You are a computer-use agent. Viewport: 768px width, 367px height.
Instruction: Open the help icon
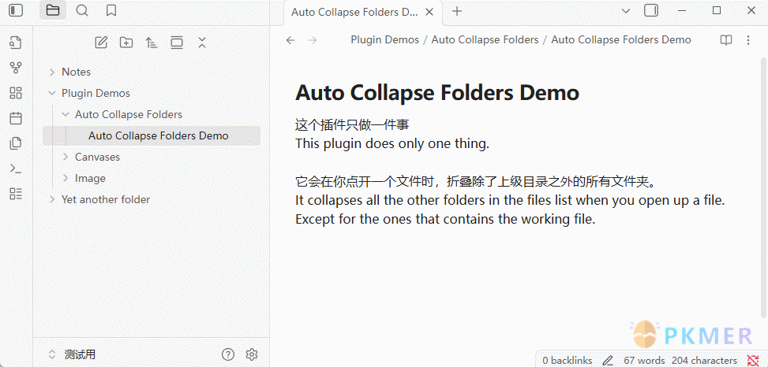(228, 354)
